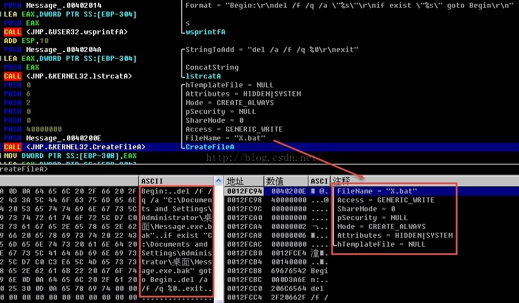
Task: Select stack address 0012FCC4
Action: tap(244, 297)
